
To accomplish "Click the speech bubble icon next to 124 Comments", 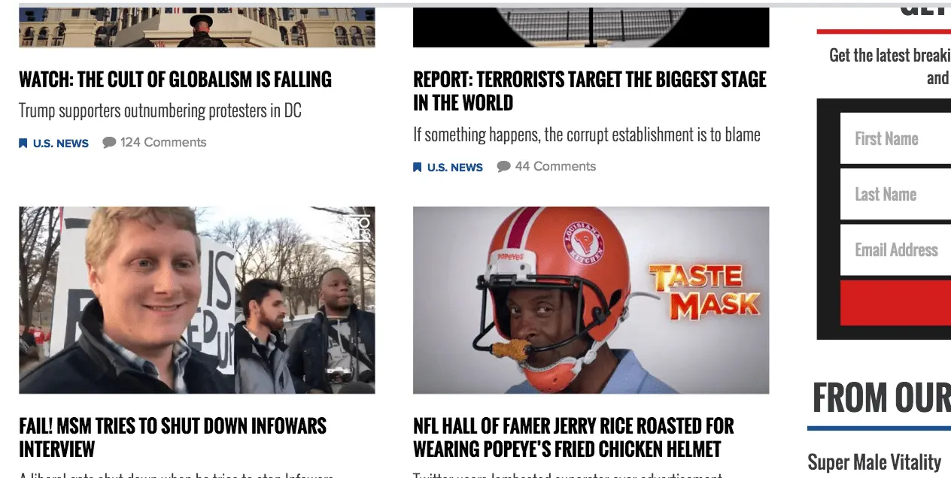I will tap(109, 142).
